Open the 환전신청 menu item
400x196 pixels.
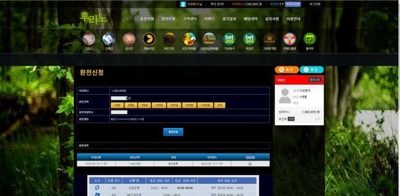(x=169, y=19)
